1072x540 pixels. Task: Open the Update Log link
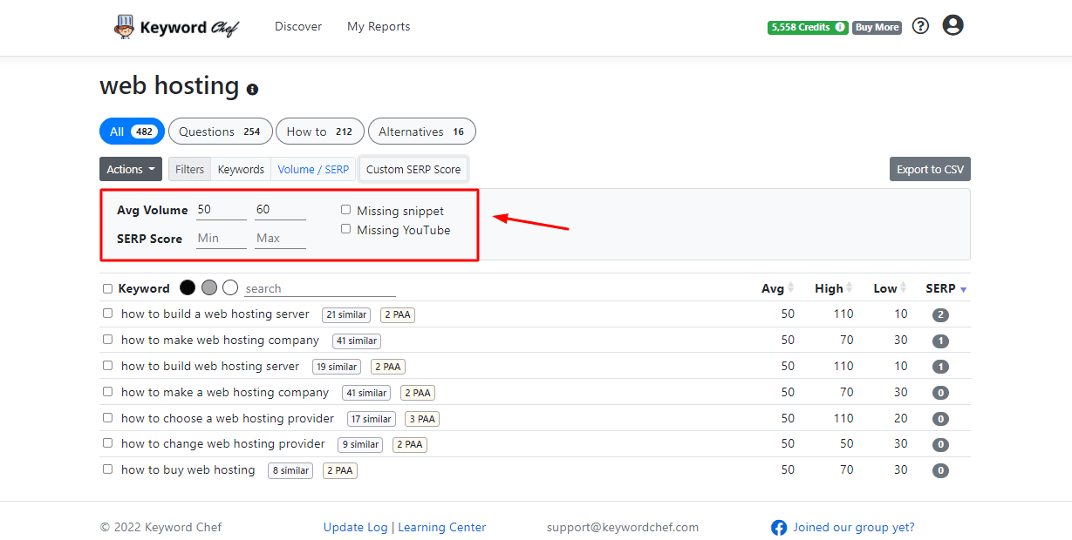[355, 528]
